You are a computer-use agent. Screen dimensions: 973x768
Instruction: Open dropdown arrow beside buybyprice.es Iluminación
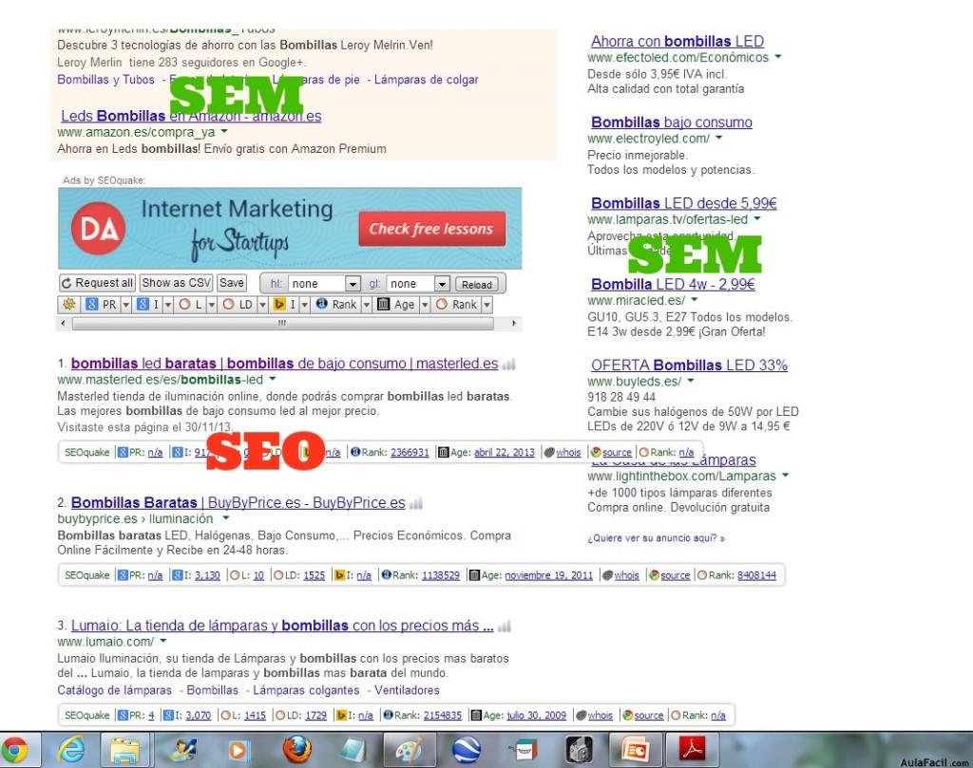pos(226,517)
